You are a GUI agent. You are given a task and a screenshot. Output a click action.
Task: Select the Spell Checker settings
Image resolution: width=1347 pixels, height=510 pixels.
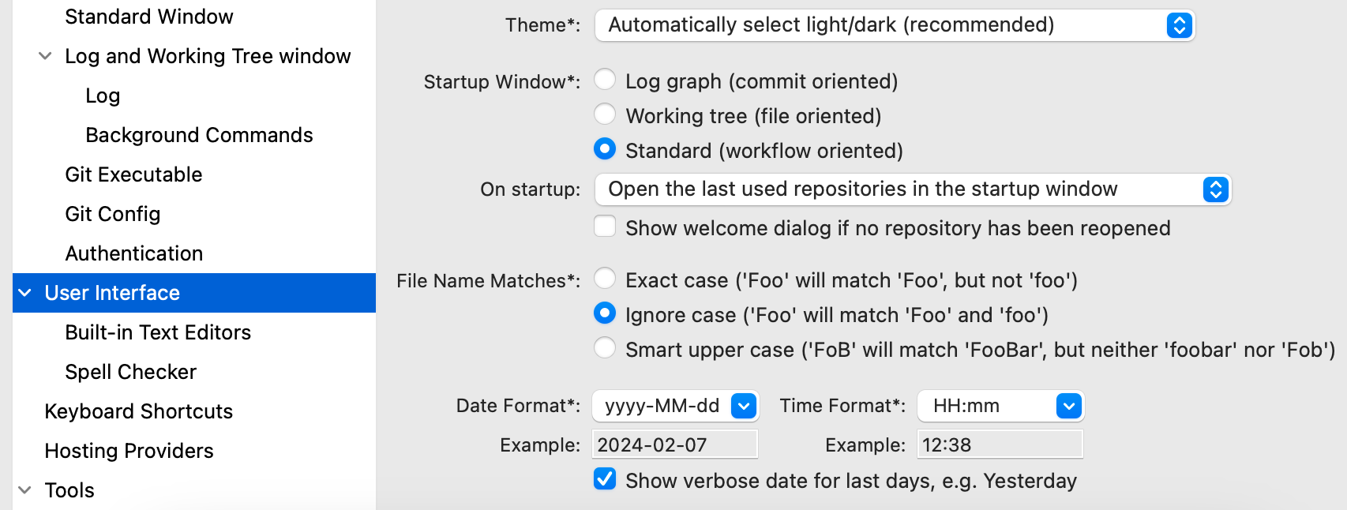[131, 371]
